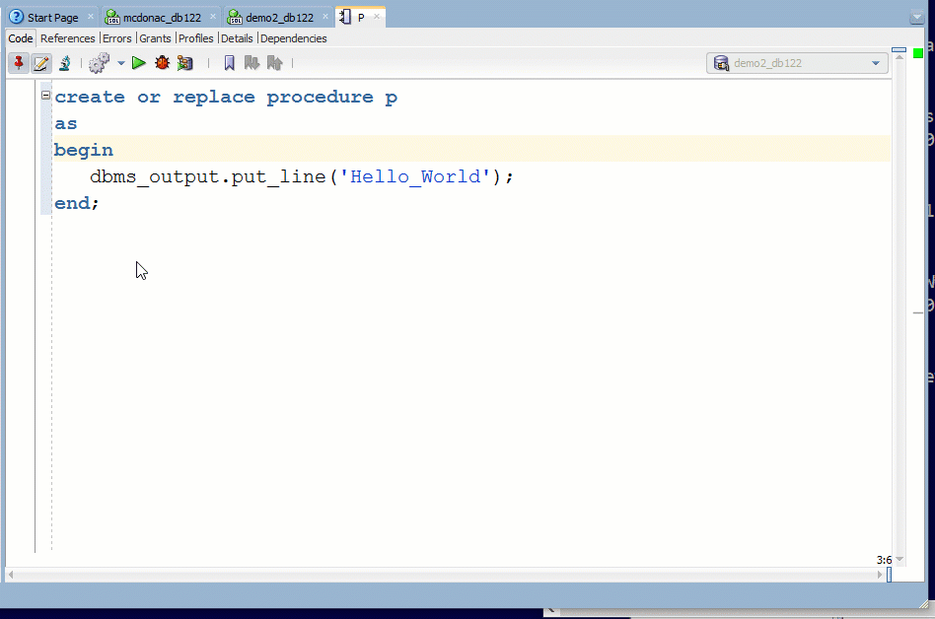Viewport: 935px width, 619px height.
Task: Click the horizontal scrollbar below editor
Action: point(444,574)
